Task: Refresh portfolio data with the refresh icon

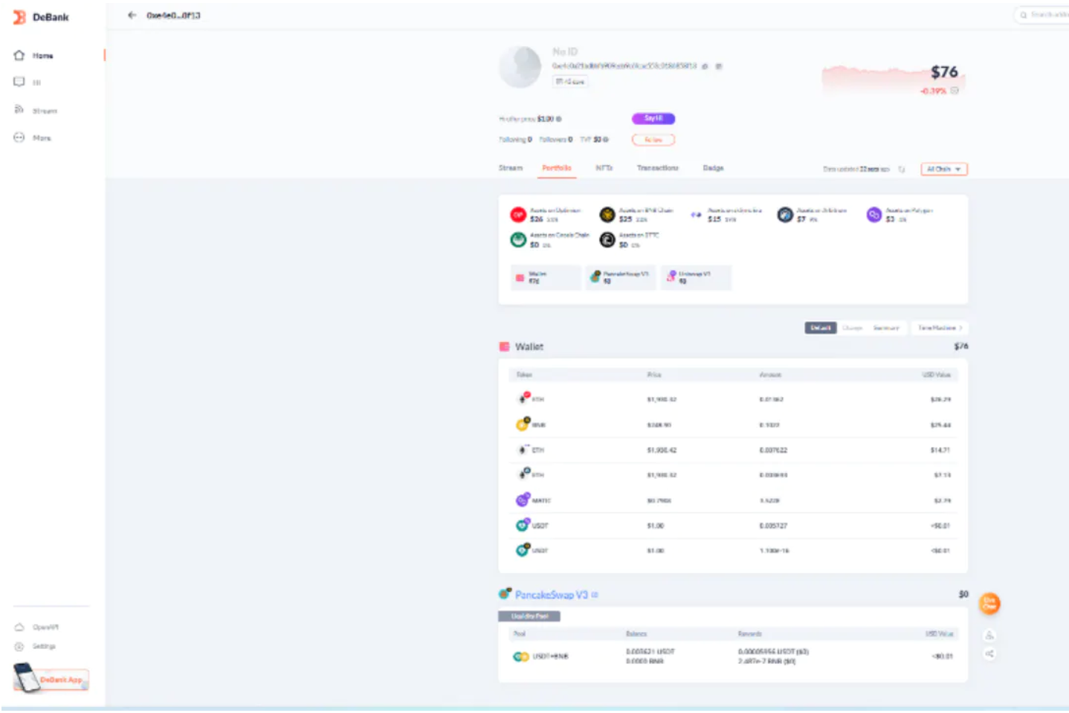Action: coord(902,170)
